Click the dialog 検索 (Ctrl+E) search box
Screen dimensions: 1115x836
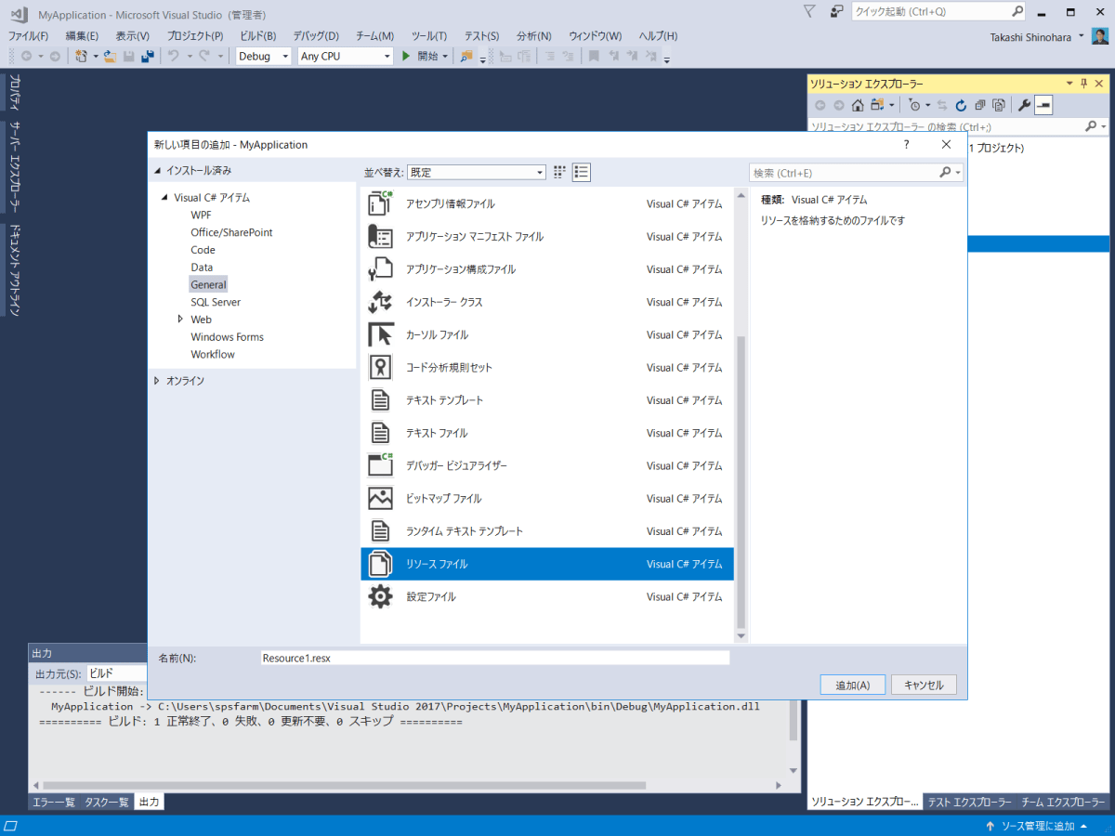856,173
